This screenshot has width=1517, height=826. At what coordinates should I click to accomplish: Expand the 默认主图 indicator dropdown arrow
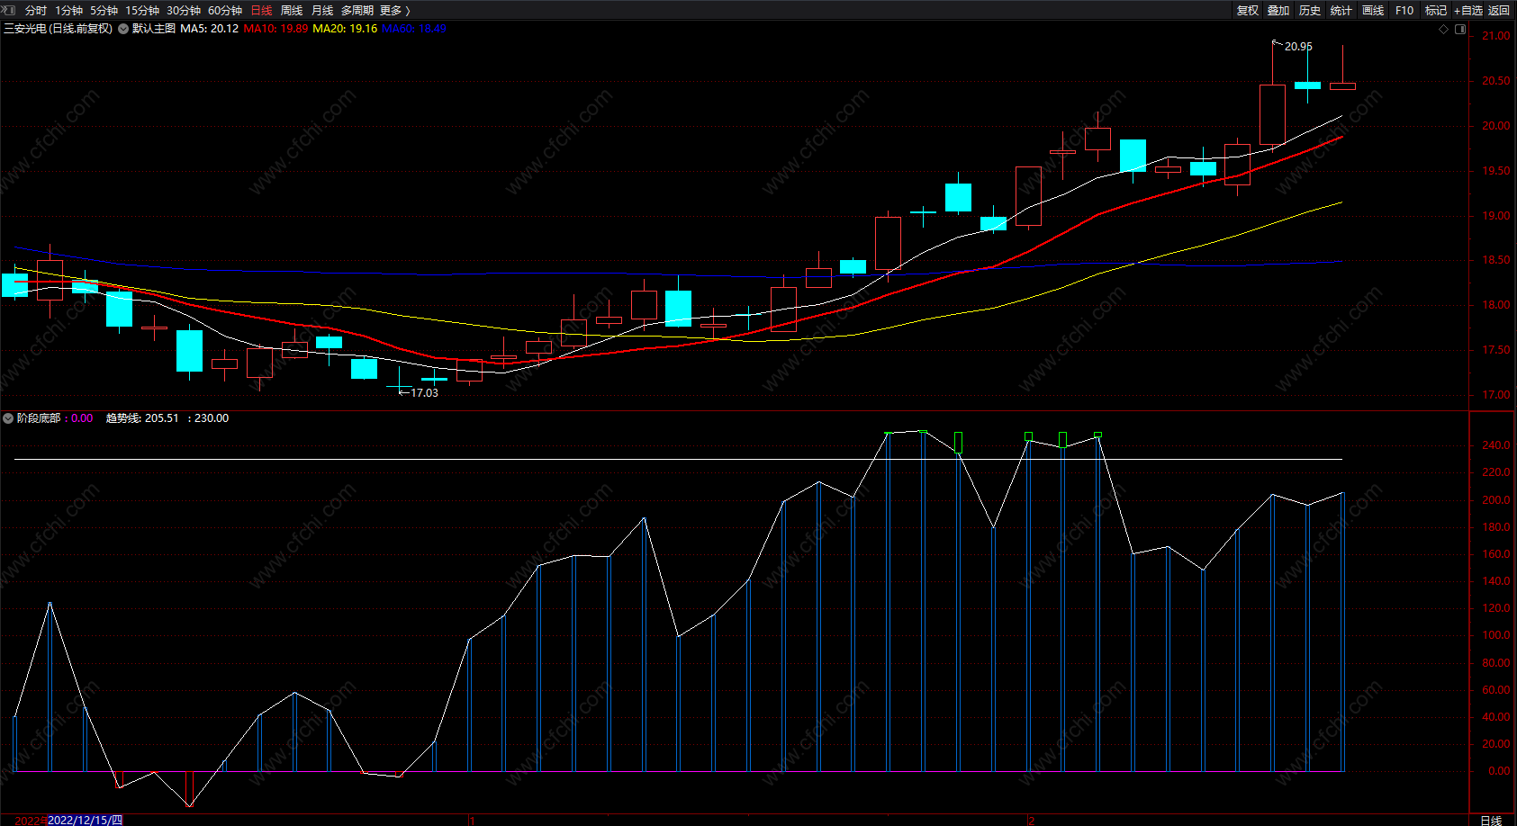tap(123, 29)
